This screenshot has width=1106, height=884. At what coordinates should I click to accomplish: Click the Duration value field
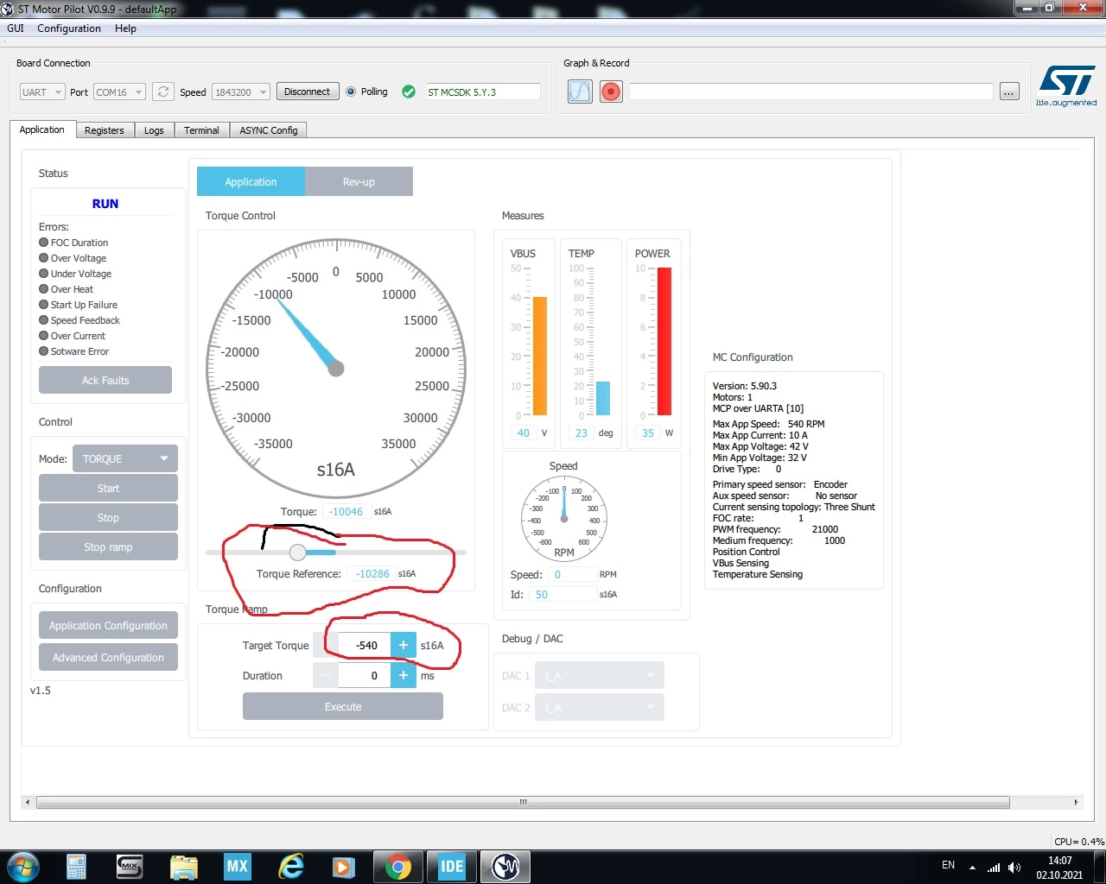click(x=365, y=675)
